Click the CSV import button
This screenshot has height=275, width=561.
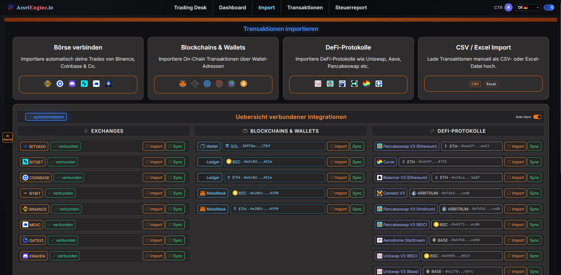pos(475,84)
